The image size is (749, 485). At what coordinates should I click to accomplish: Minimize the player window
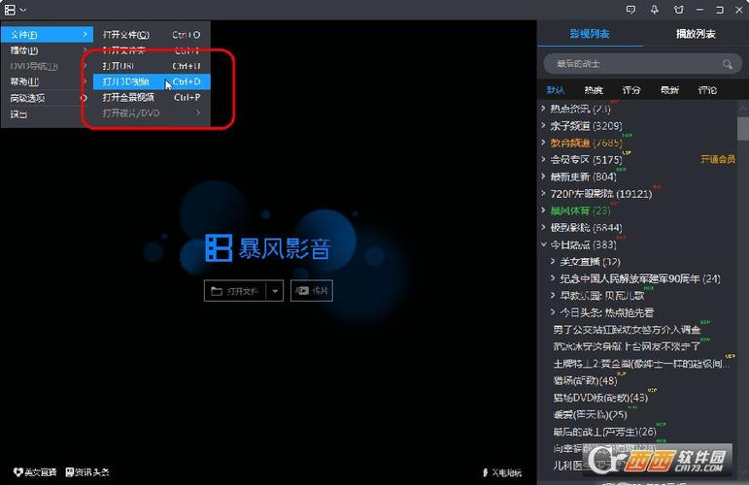click(x=699, y=10)
